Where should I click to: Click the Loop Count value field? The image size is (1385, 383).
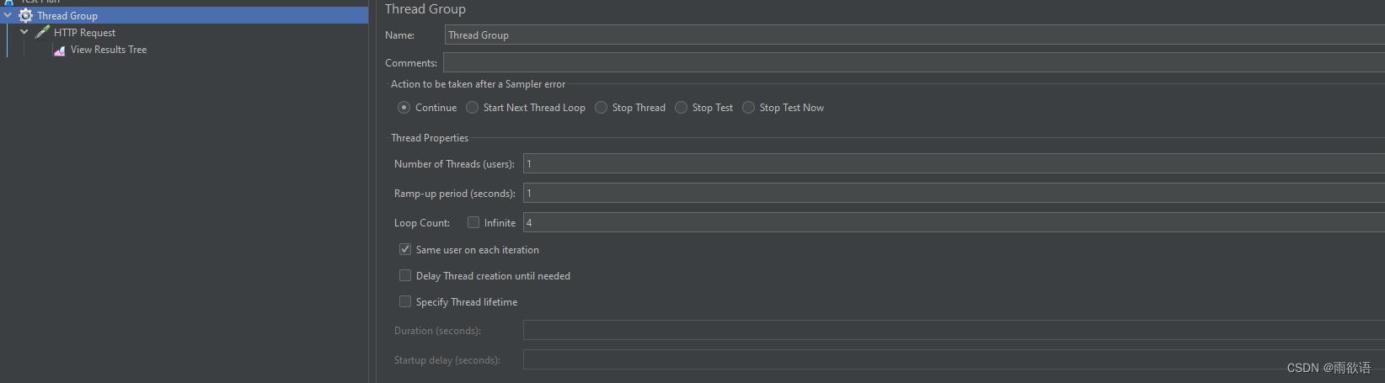tap(954, 222)
